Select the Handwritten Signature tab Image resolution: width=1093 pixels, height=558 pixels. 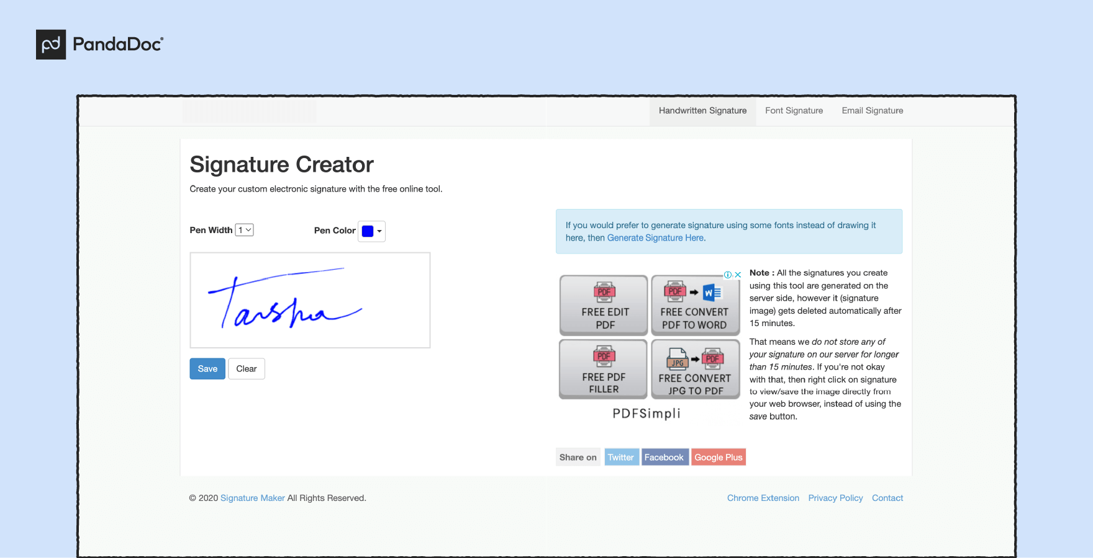702,110
